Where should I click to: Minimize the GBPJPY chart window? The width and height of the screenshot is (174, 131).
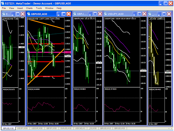pyautogui.click(x=90, y=14)
